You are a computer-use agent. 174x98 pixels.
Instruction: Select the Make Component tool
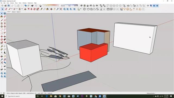(x=5, y=14)
